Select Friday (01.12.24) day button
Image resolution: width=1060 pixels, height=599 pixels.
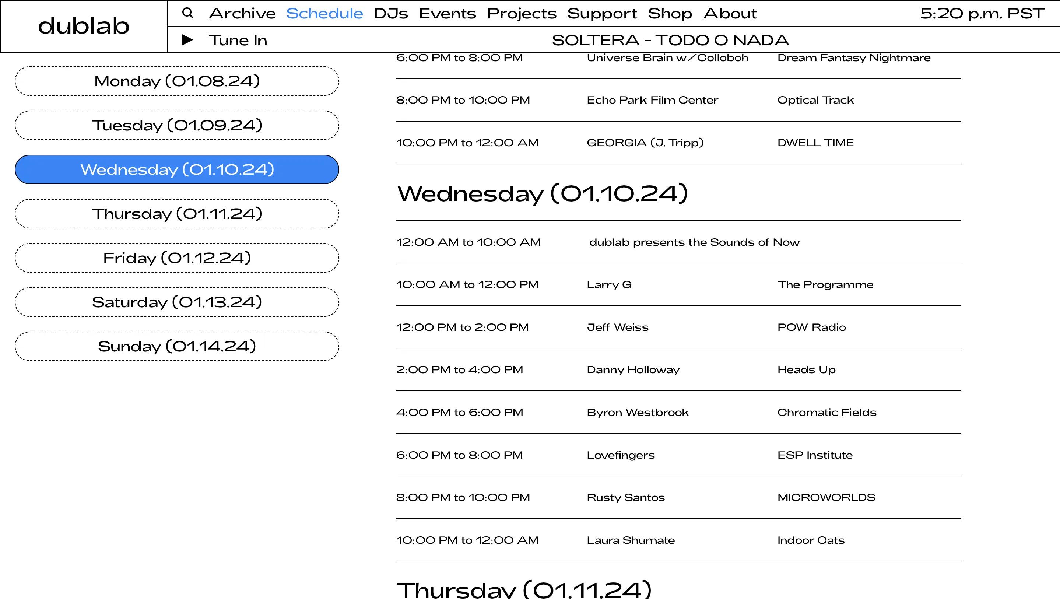pos(177,258)
